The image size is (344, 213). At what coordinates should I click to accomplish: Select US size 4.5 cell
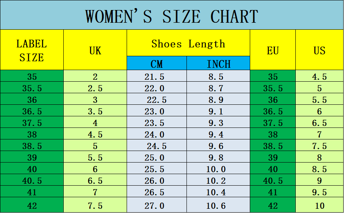pos(319,77)
